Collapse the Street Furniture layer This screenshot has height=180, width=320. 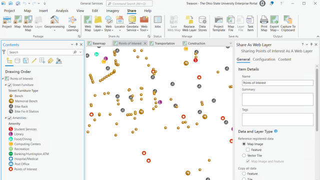(x=5, y=84)
